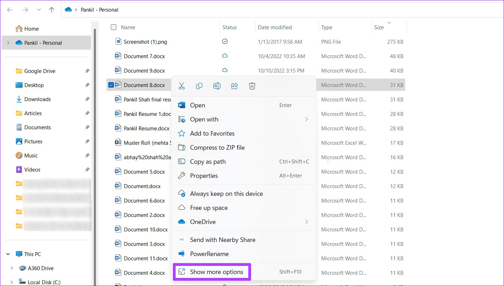Click the Cut scissors icon in context menu

(x=182, y=86)
